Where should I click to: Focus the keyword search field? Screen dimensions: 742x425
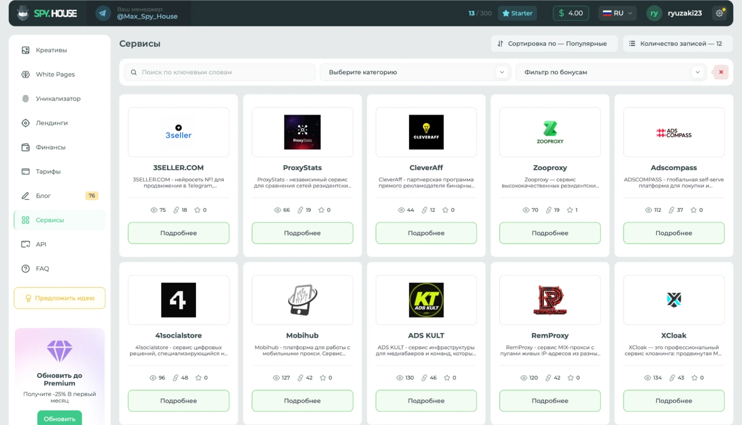coord(220,72)
